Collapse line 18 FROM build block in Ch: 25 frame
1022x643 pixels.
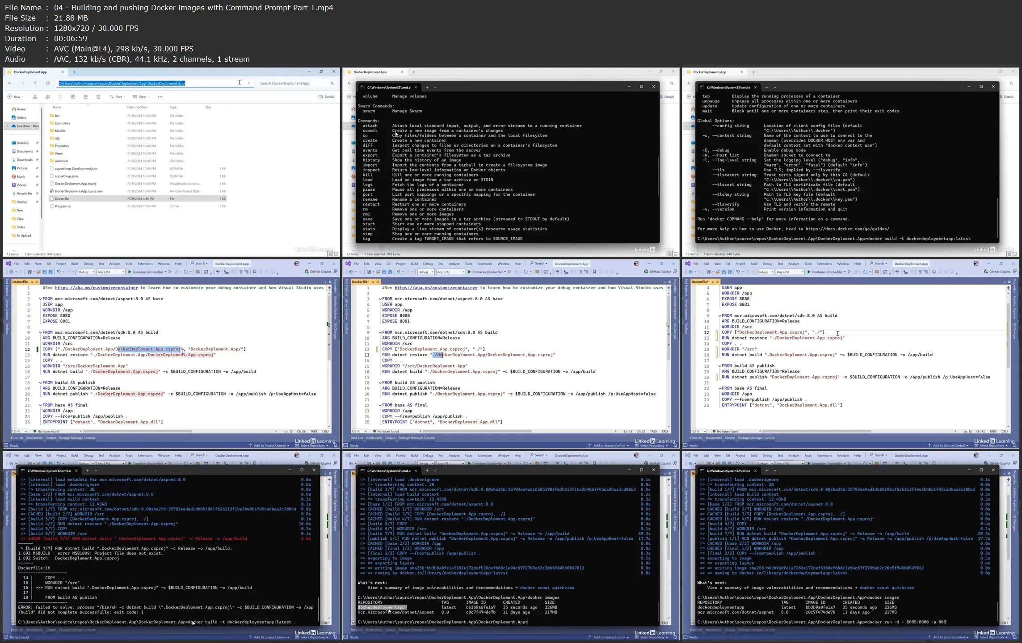click(380, 383)
